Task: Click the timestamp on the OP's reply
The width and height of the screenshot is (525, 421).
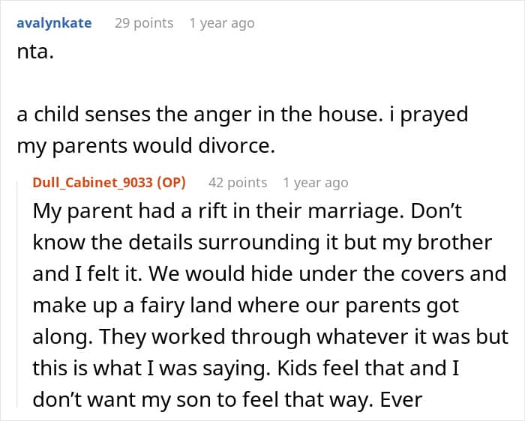Action: [315, 182]
